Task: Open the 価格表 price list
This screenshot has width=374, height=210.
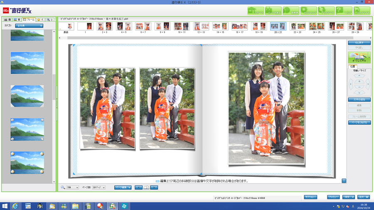Action: [291, 11]
